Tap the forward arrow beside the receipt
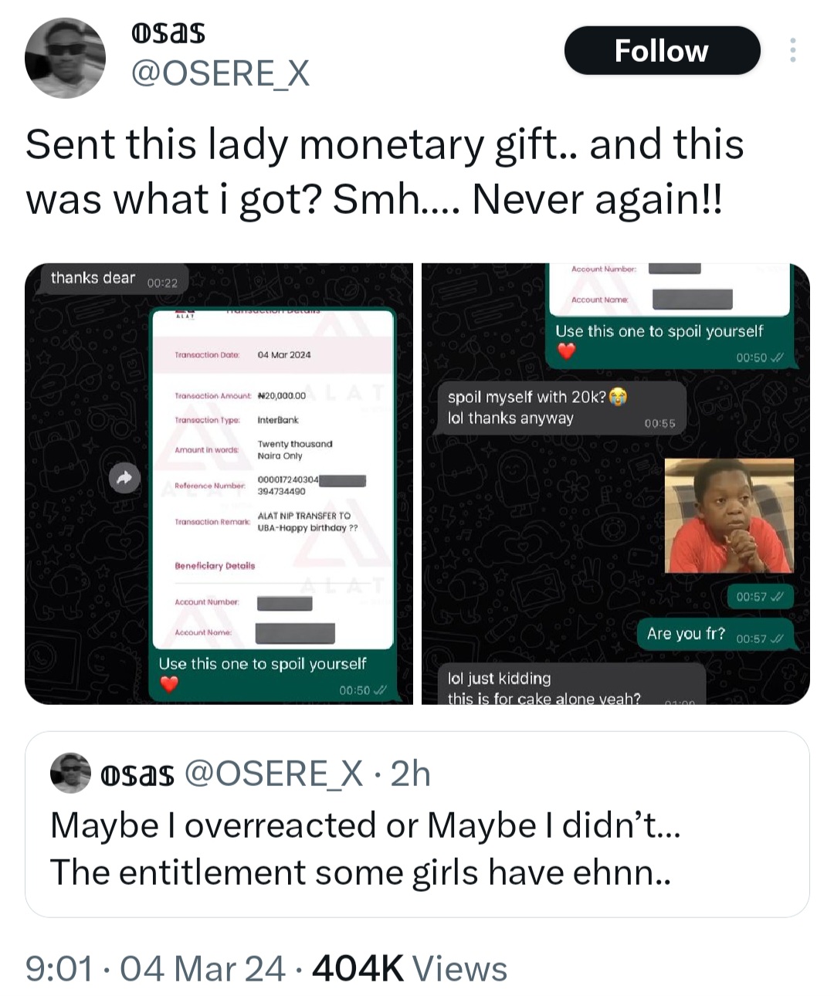Image resolution: width=834 pixels, height=996 pixels. pos(124,479)
